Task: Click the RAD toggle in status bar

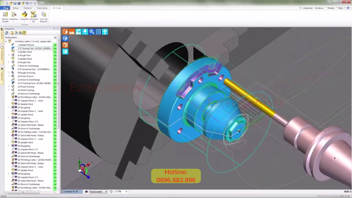Action: [x=342, y=196]
